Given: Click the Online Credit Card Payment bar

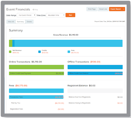Looking at the screenshot, I should point(36,73).
